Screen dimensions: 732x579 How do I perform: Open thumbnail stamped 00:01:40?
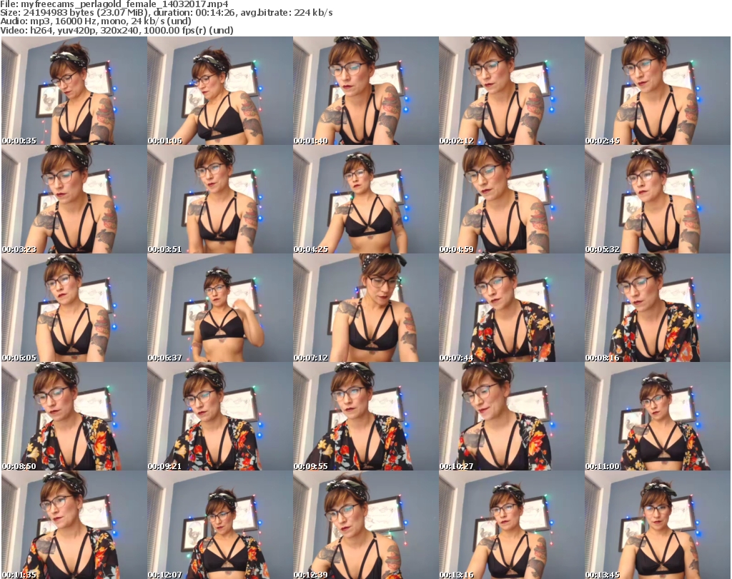(x=365, y=91)
